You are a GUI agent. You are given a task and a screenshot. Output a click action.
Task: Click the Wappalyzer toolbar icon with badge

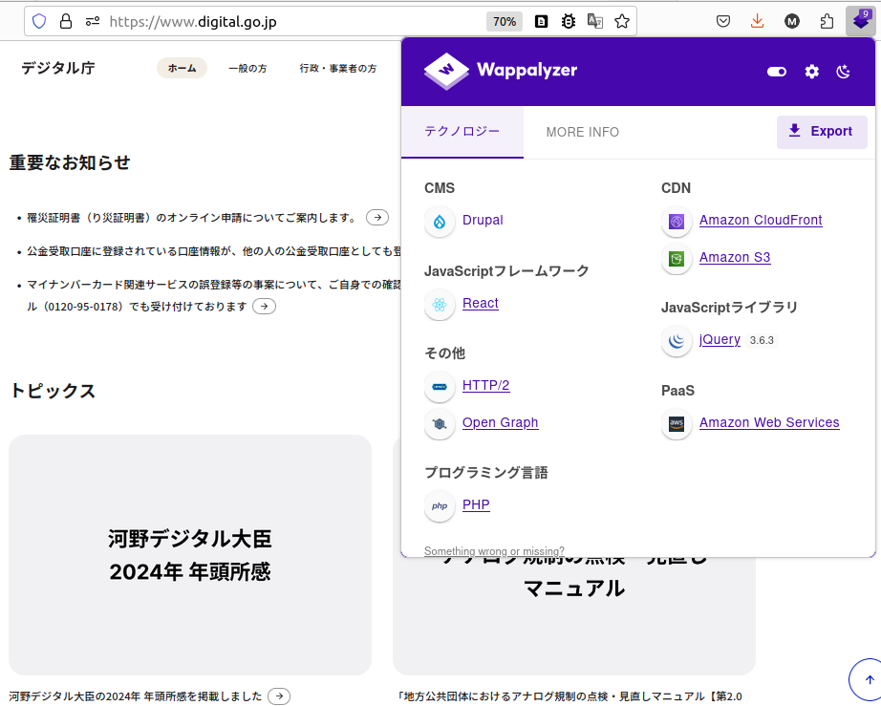coord(861,21)
